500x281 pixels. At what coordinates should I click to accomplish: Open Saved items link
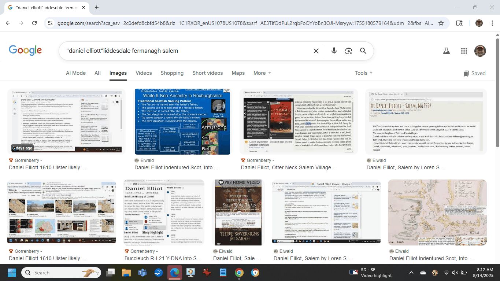coord(474,73)
